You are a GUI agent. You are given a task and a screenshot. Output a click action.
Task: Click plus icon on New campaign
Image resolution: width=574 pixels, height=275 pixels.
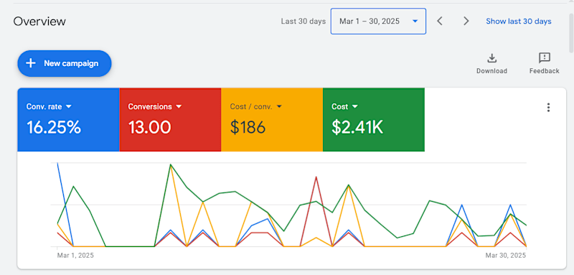tap(31, 63)
